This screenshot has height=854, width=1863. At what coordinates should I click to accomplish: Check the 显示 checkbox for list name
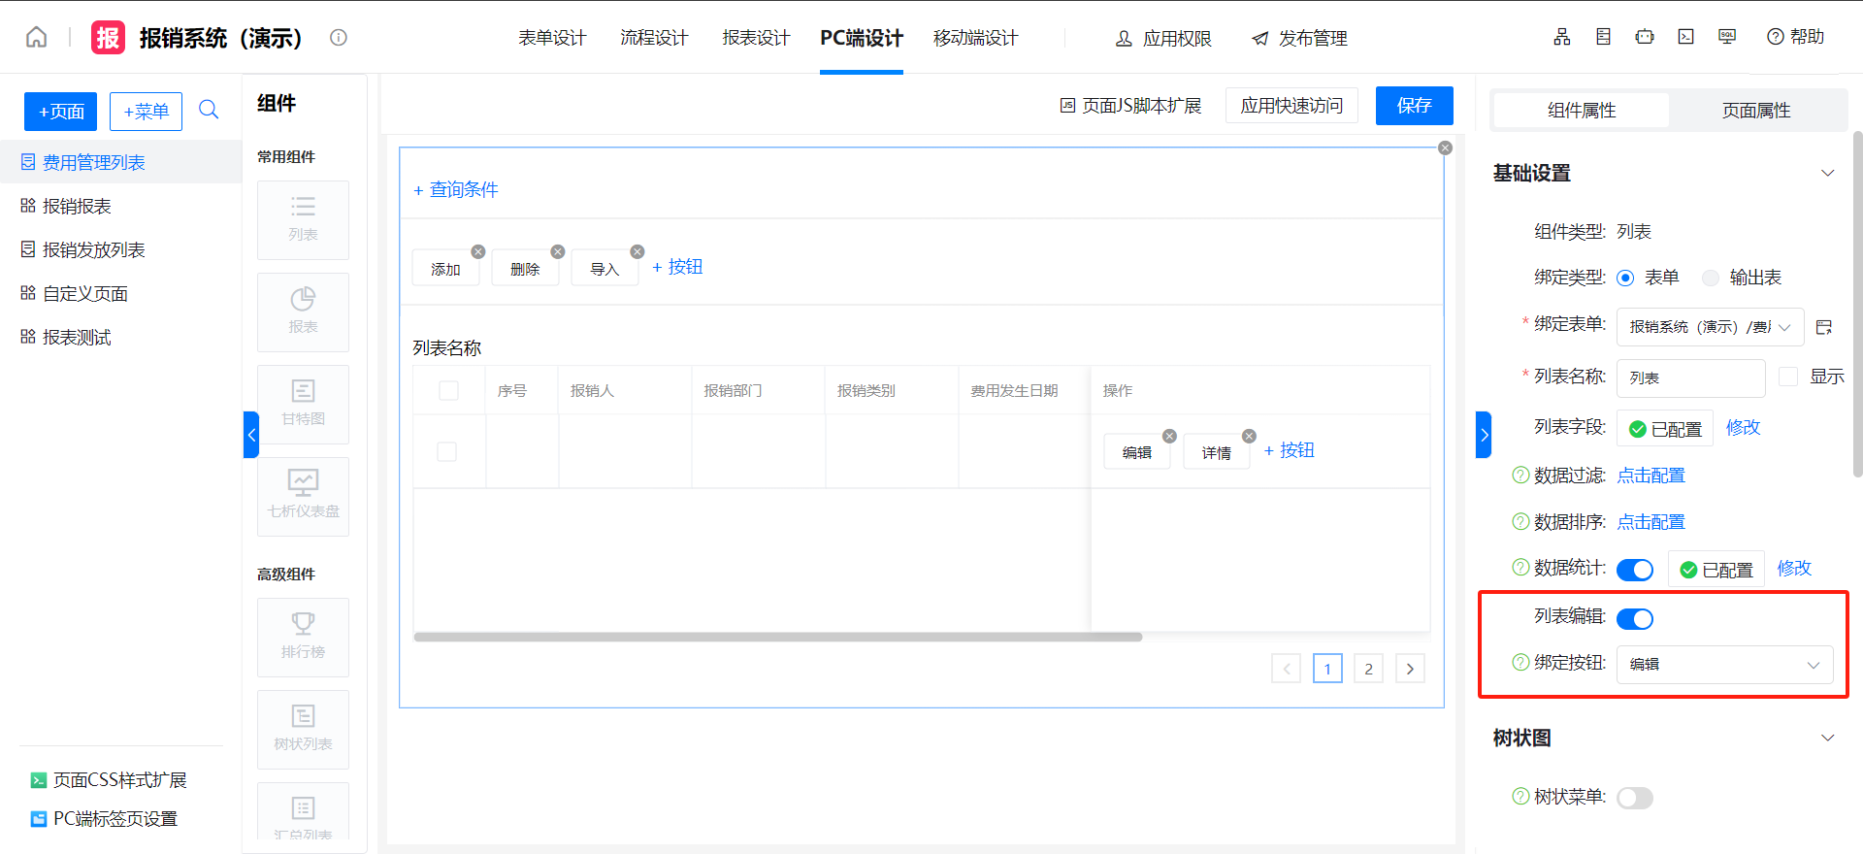click(1788, 377)
